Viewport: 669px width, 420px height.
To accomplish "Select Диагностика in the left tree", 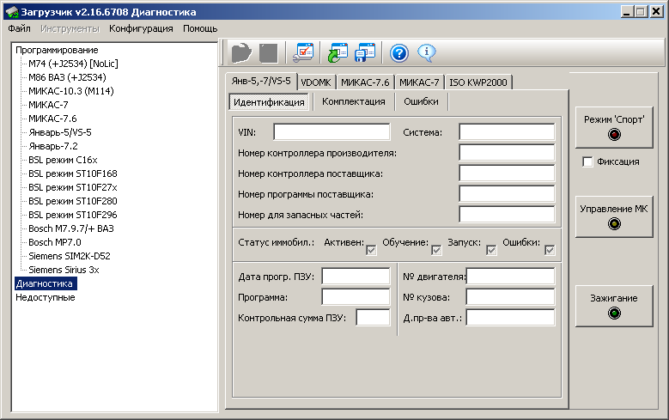I will [x=46, y=283].
